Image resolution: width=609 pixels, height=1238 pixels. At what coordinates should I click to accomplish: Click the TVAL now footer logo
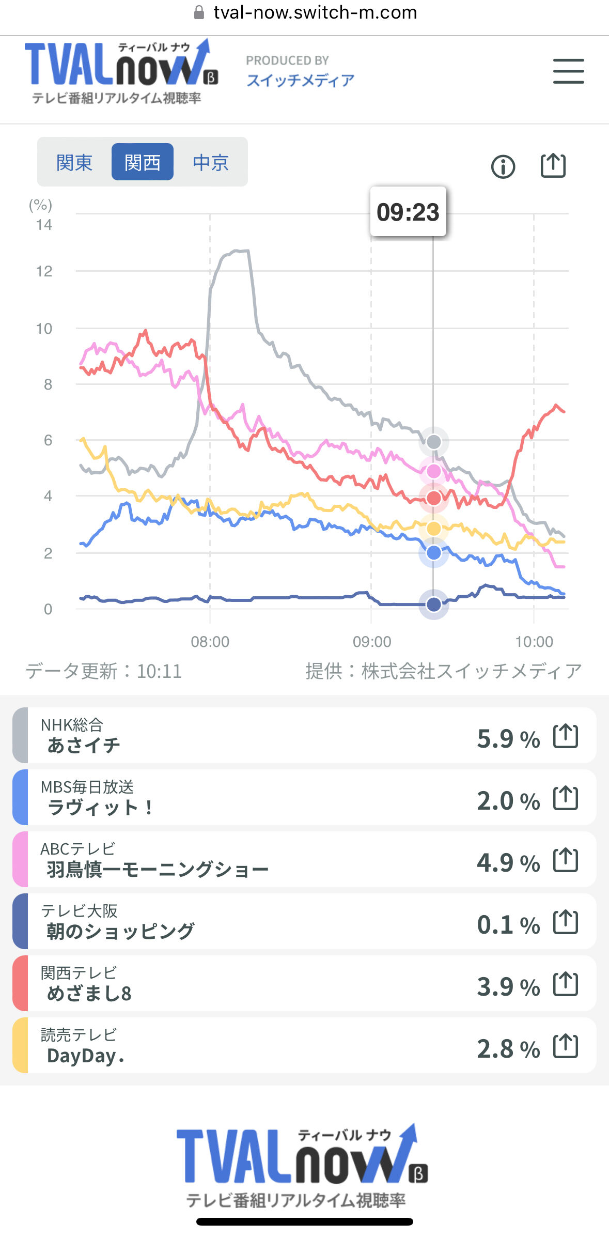(x=303, y=1166)
